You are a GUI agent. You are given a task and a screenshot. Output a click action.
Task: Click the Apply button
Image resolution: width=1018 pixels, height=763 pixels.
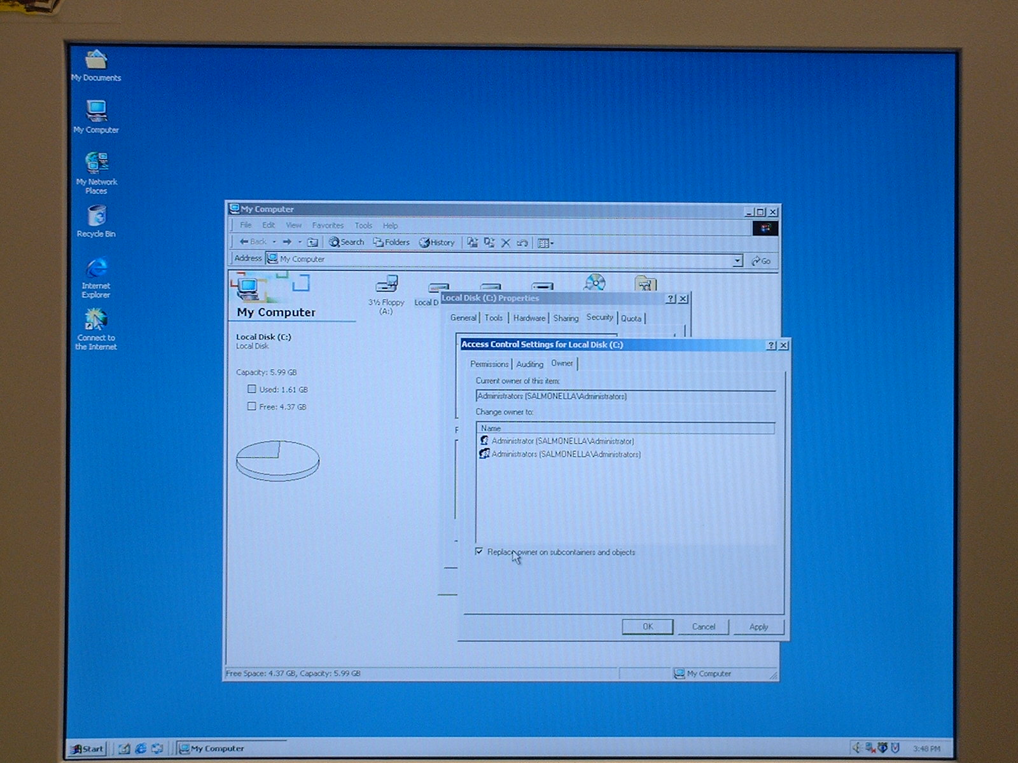point(758,626)
